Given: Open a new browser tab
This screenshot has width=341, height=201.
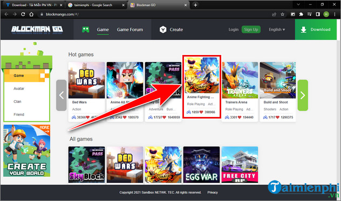Looking at the screenshot, I should [195, 5].
